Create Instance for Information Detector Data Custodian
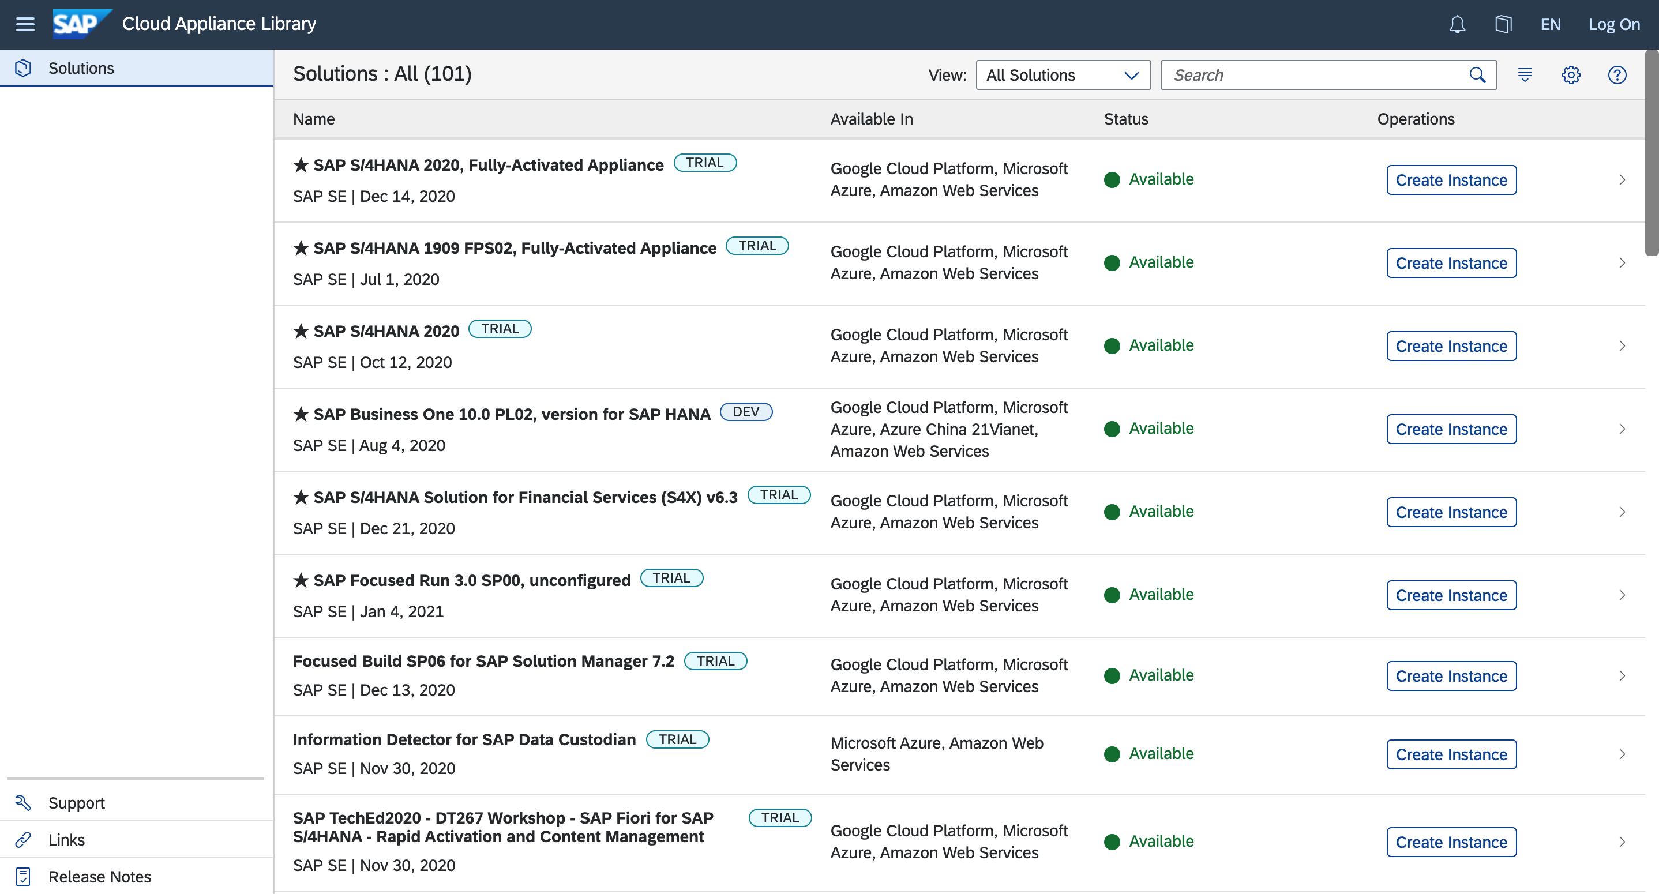This screenshot has width=1659, height=894. [1451, 755]
